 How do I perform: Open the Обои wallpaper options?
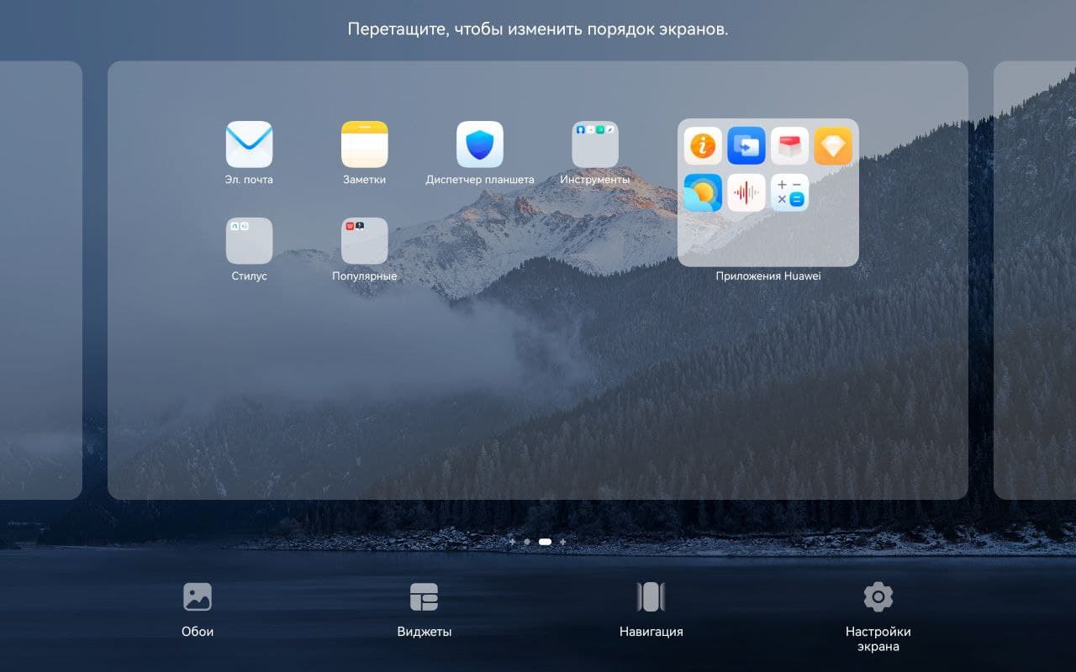(x=198, y=609)
